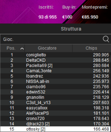Choose player Ibandrez in the list

point(55,76)
